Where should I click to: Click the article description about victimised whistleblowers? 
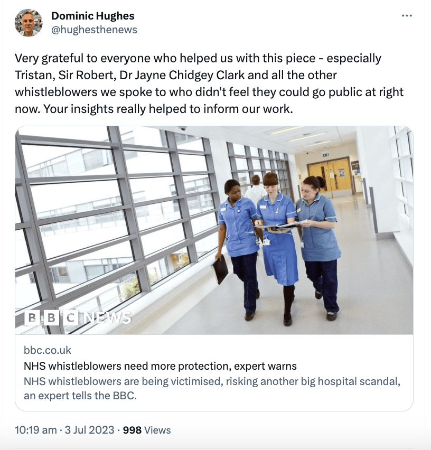click(212, 389)
